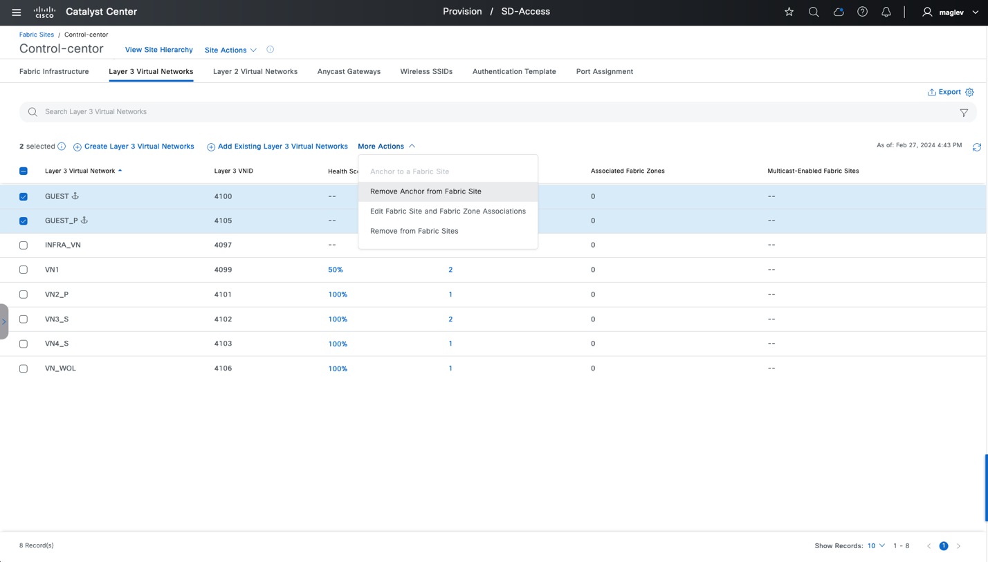
Task: Click the Search Layer 3 Virtual Networks field
Action: point(484,112)
